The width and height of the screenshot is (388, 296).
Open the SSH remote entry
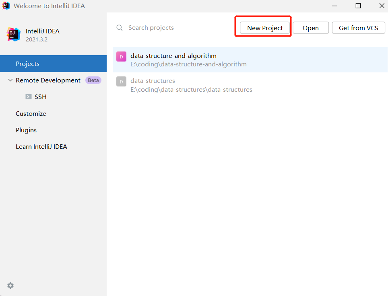pyautogui.click(x=40, y=97)
